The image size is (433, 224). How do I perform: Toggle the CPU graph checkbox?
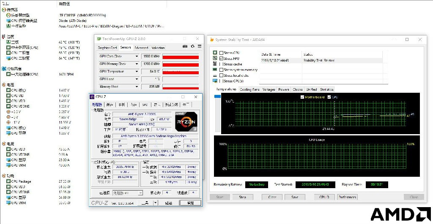(x=329, y=97)
